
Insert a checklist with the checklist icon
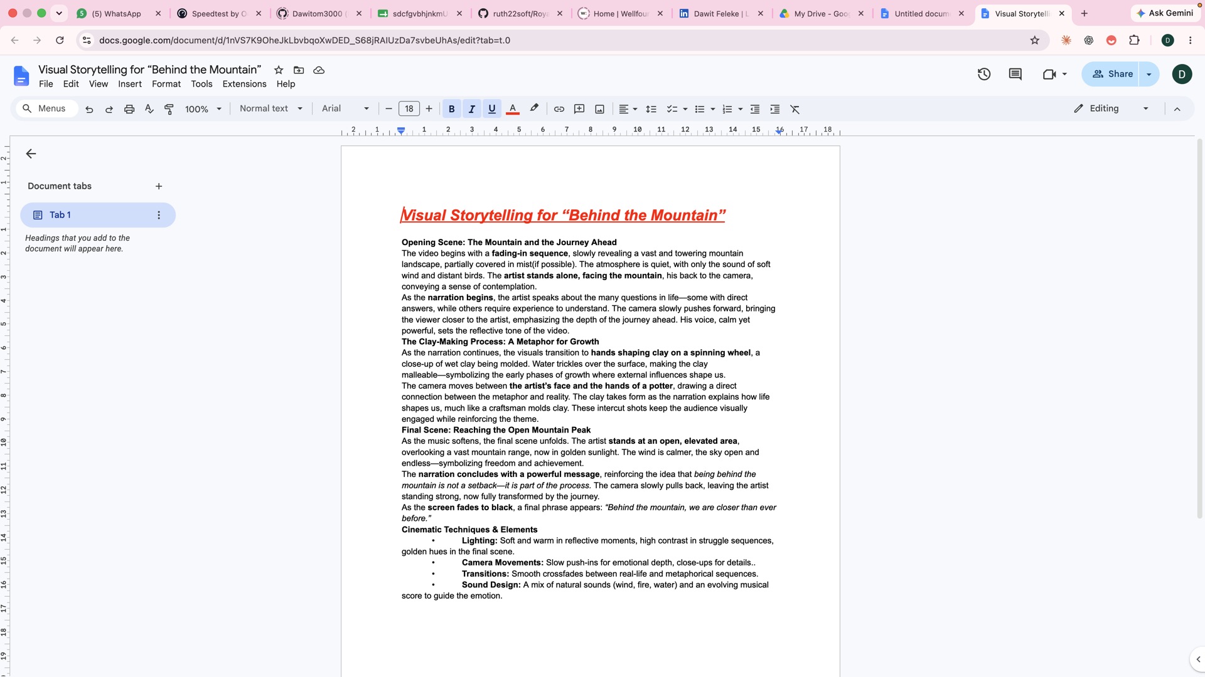[x=672, y=109]
